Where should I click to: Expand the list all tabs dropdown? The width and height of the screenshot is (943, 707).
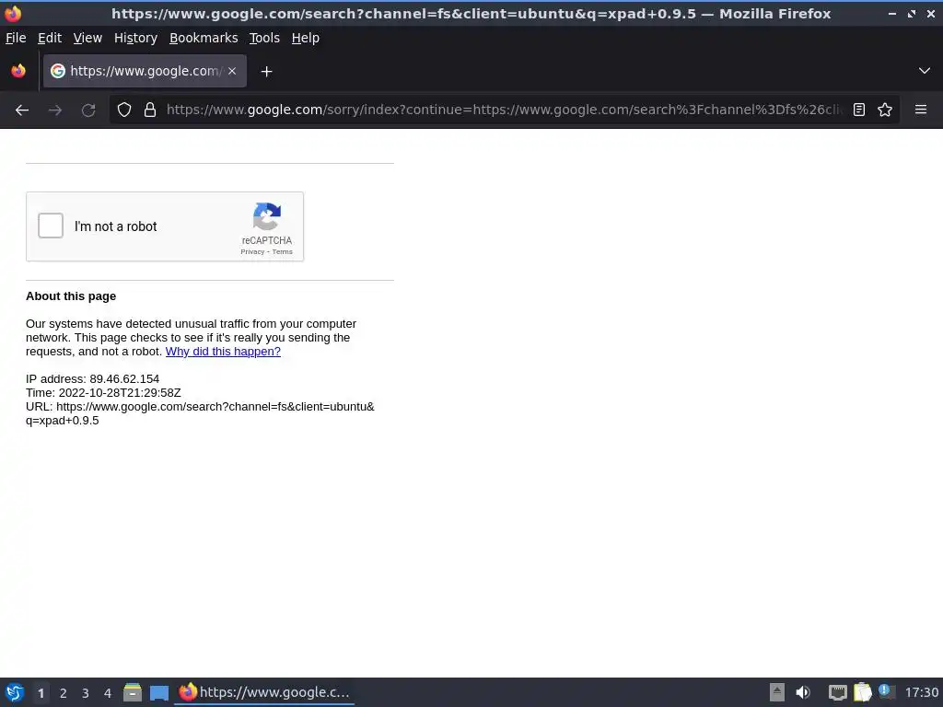click(925, 71)
